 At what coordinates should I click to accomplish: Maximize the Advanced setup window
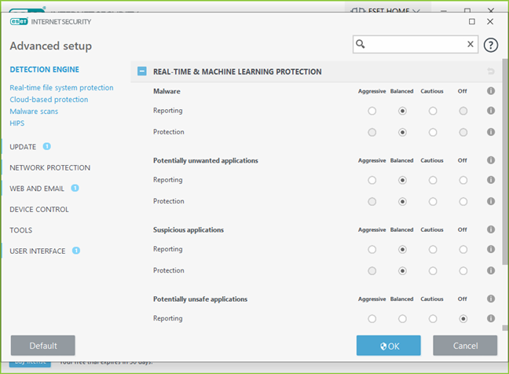[472, 21]
